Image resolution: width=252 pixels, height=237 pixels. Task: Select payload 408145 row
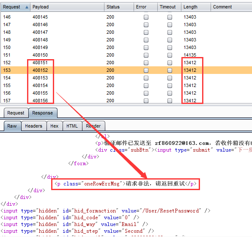[x=126, y=17]
